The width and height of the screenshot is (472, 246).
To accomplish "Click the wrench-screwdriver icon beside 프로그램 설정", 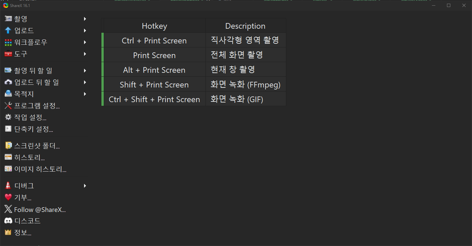I will click(8, 106).
